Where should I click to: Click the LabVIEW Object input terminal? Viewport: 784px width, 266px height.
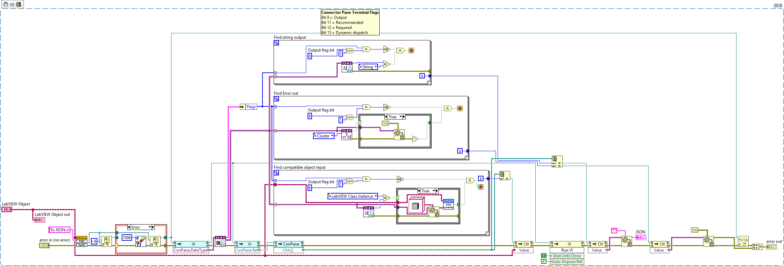(7, 209)
